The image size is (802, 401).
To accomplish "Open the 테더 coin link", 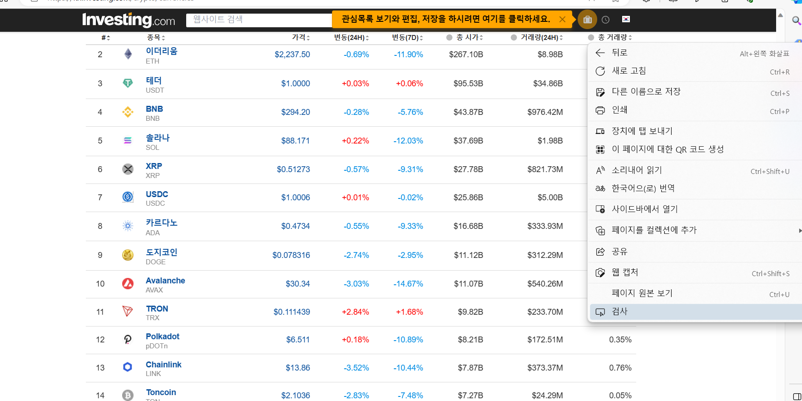I will coord(154,80).
